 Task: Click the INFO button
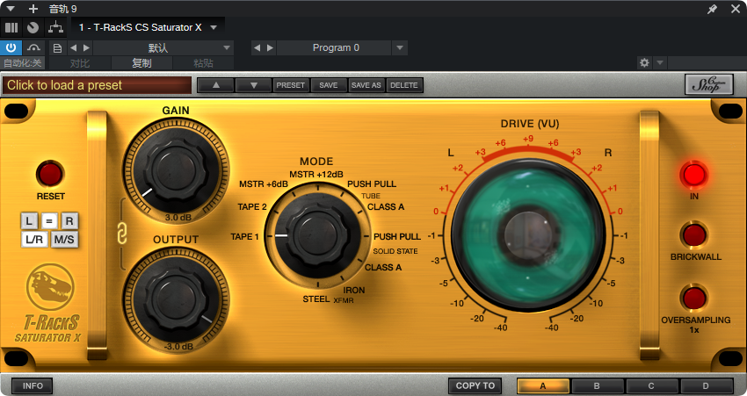pyautogui.click(x=33, y=386)
